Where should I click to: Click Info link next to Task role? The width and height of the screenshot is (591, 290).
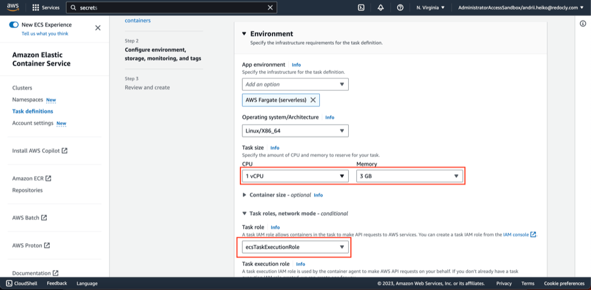coord(275,227)
